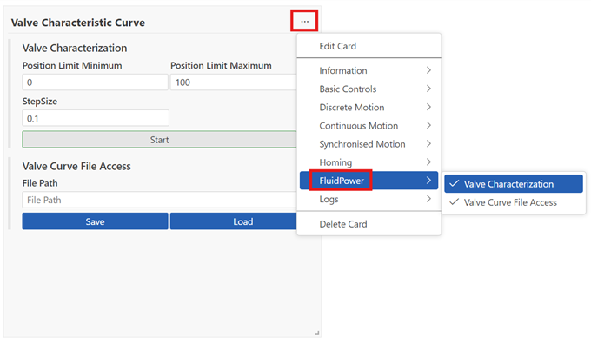Start the valve characterization
Viewport: 591px width, 343px height.
(x=159, y=140)
